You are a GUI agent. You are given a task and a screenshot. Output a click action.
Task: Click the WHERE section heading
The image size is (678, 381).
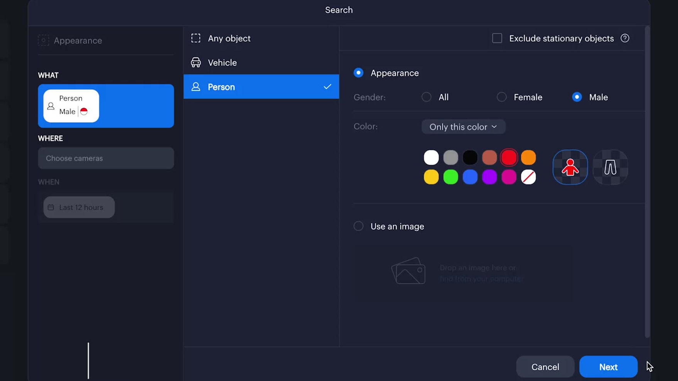[51, 138]
